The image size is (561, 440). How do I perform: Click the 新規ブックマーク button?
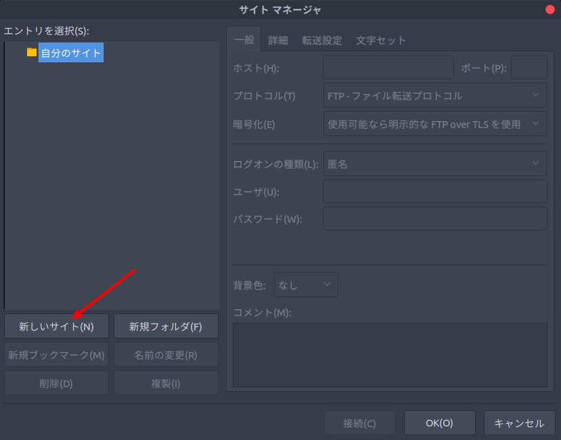click(56, 354)
